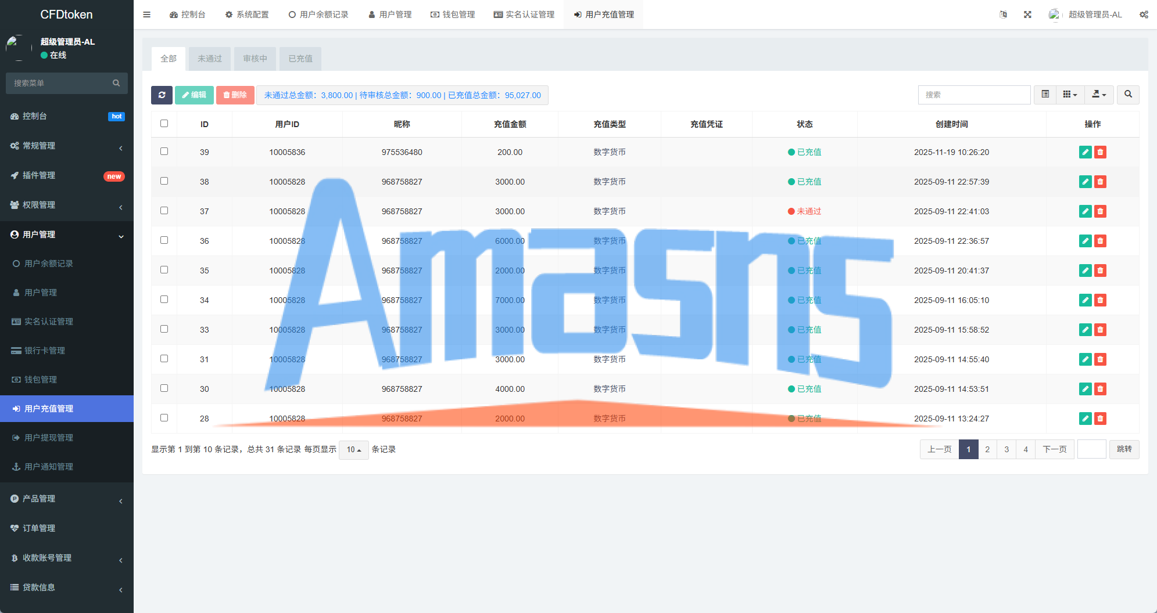
Task: Toggle the sidebar hamburger menu icon
Action: point(146,15)
